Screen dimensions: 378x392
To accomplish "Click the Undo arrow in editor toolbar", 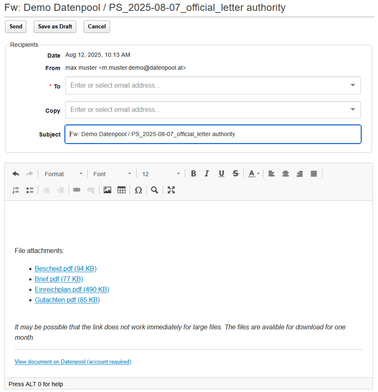I will pyautogui.click(x=16, y=174).
